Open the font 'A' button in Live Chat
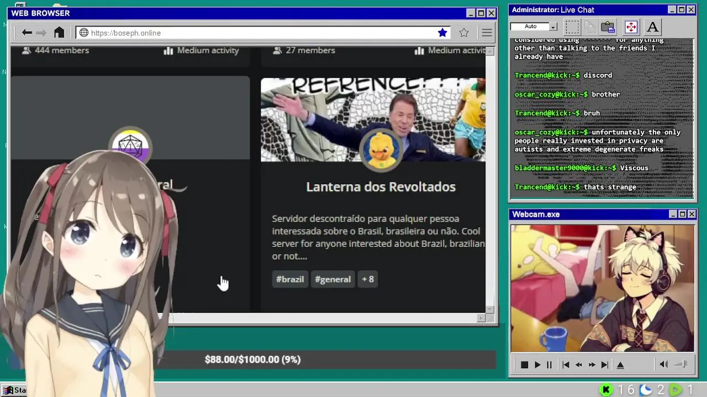The image size is (707, 397). [652, 26]
